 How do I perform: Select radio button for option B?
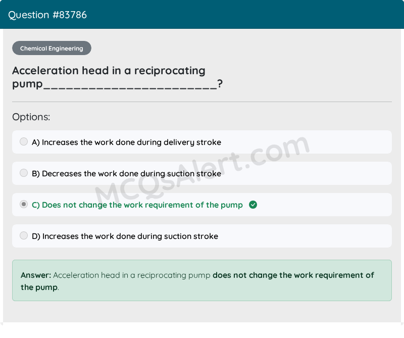tap(24, 173)
